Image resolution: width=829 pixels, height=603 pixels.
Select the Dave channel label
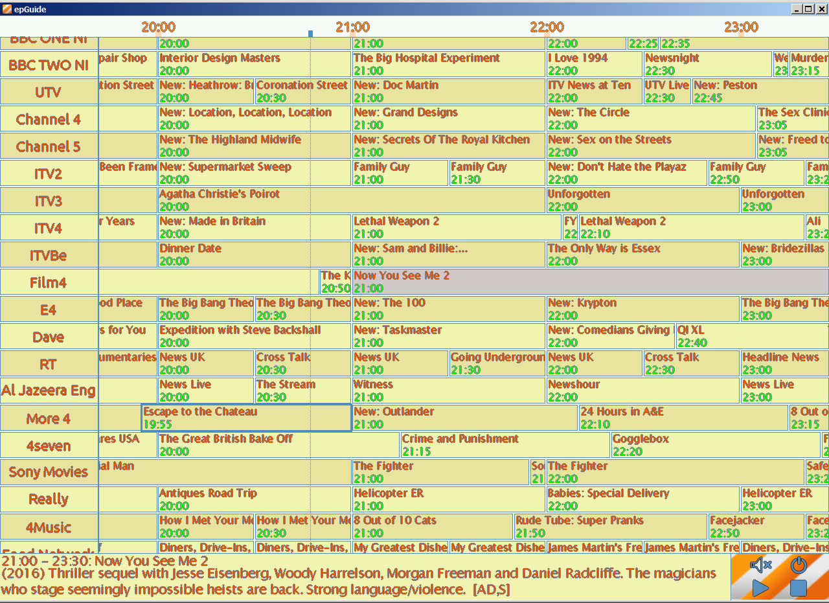(49, 336)
